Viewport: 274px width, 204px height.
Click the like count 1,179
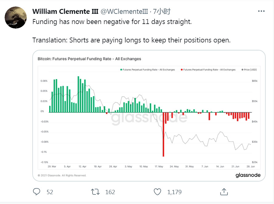174,192
